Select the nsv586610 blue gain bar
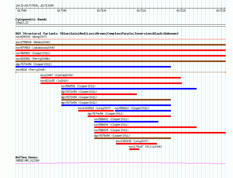This screenshot has height=178, width=233. pos(143,111)
